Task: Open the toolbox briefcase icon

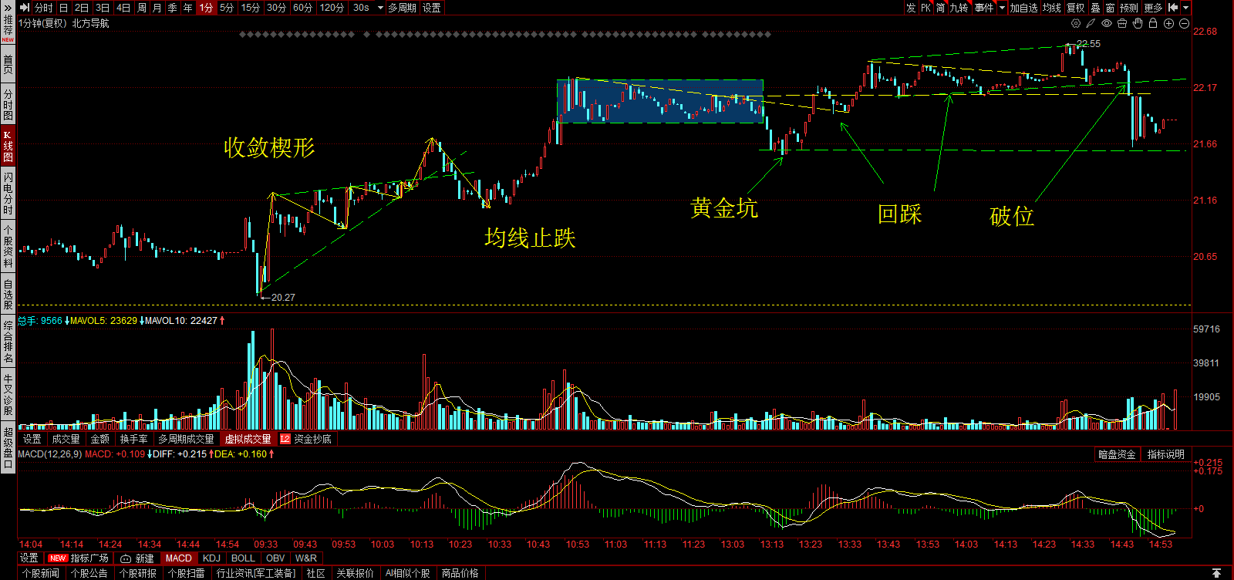Action: (1122, 23)
